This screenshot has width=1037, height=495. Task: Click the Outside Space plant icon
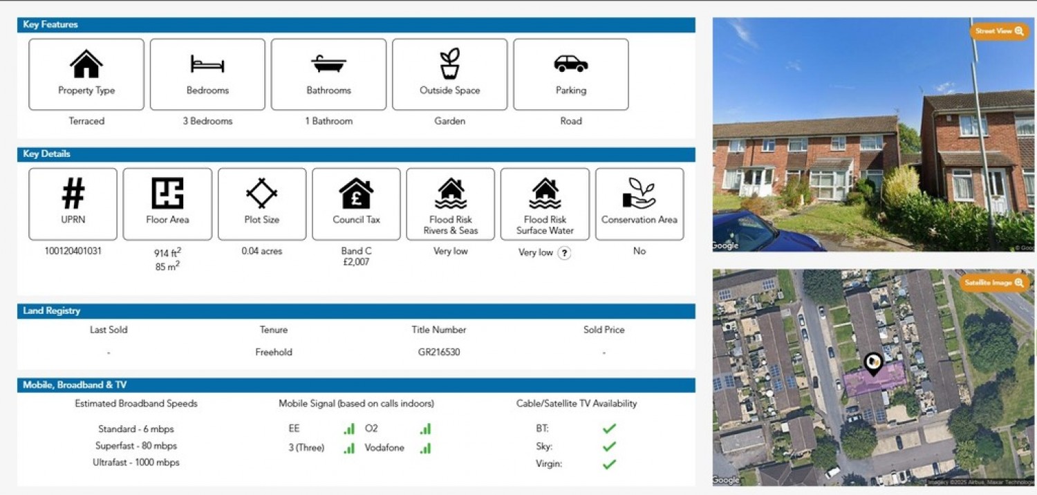point(449,64)
